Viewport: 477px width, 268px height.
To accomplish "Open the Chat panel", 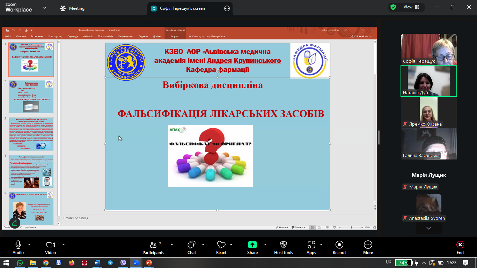I will click(x=191, y=247).
